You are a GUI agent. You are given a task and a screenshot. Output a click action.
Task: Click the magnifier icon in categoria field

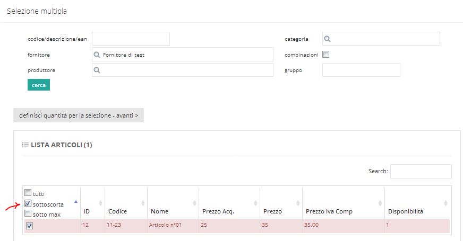pyautogui.click(x=327, y=39)
